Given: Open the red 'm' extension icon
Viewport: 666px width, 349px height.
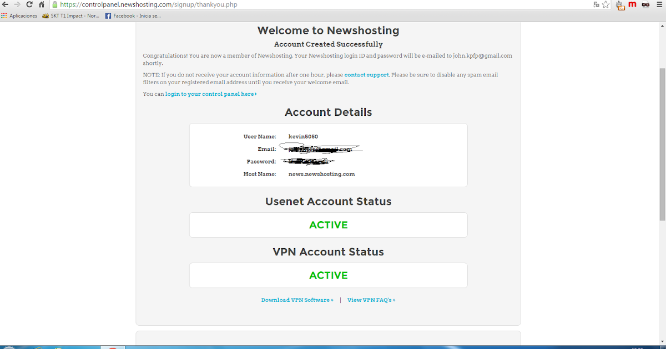Looking at the screenshot, I should 632,4.
